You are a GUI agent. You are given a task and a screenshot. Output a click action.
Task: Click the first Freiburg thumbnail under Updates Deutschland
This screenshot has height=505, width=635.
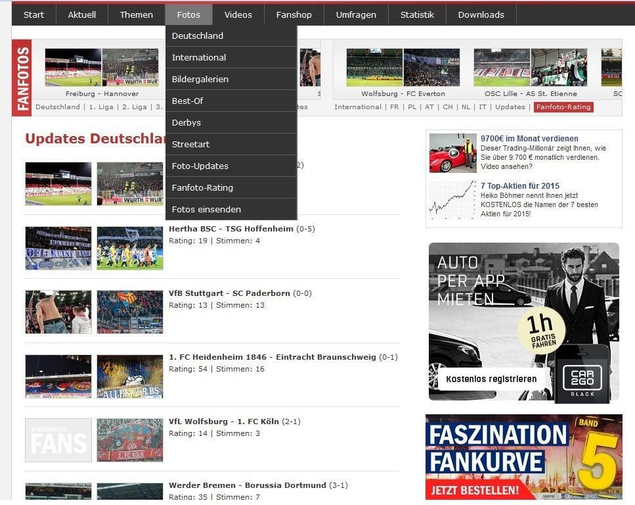point(58,183)
